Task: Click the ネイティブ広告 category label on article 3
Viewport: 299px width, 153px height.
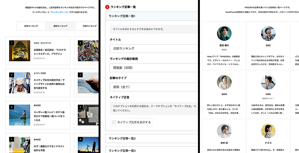Action: point(40,73)
